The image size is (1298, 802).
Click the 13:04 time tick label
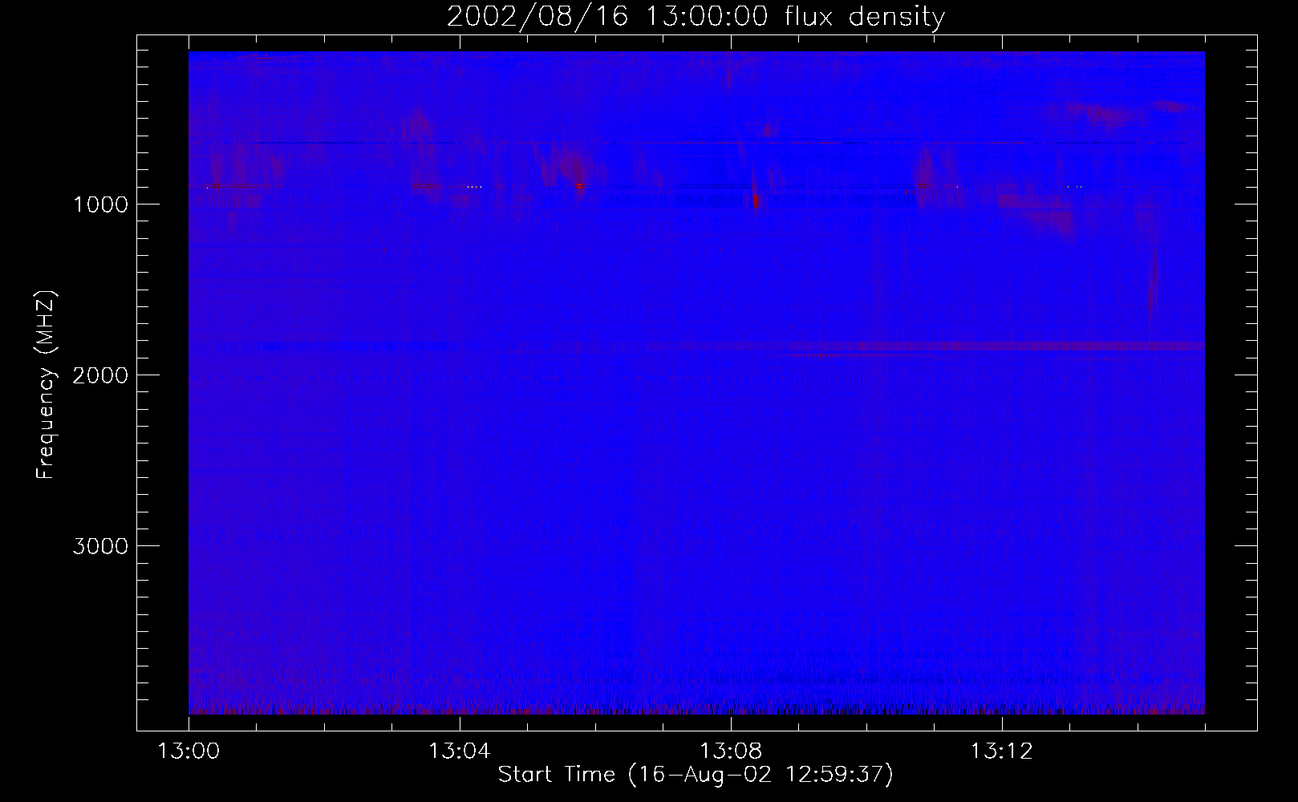(460, 751)
